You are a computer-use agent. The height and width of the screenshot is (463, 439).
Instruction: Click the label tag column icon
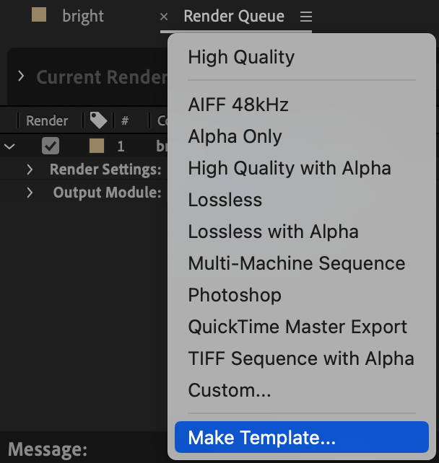coord(97,120)
